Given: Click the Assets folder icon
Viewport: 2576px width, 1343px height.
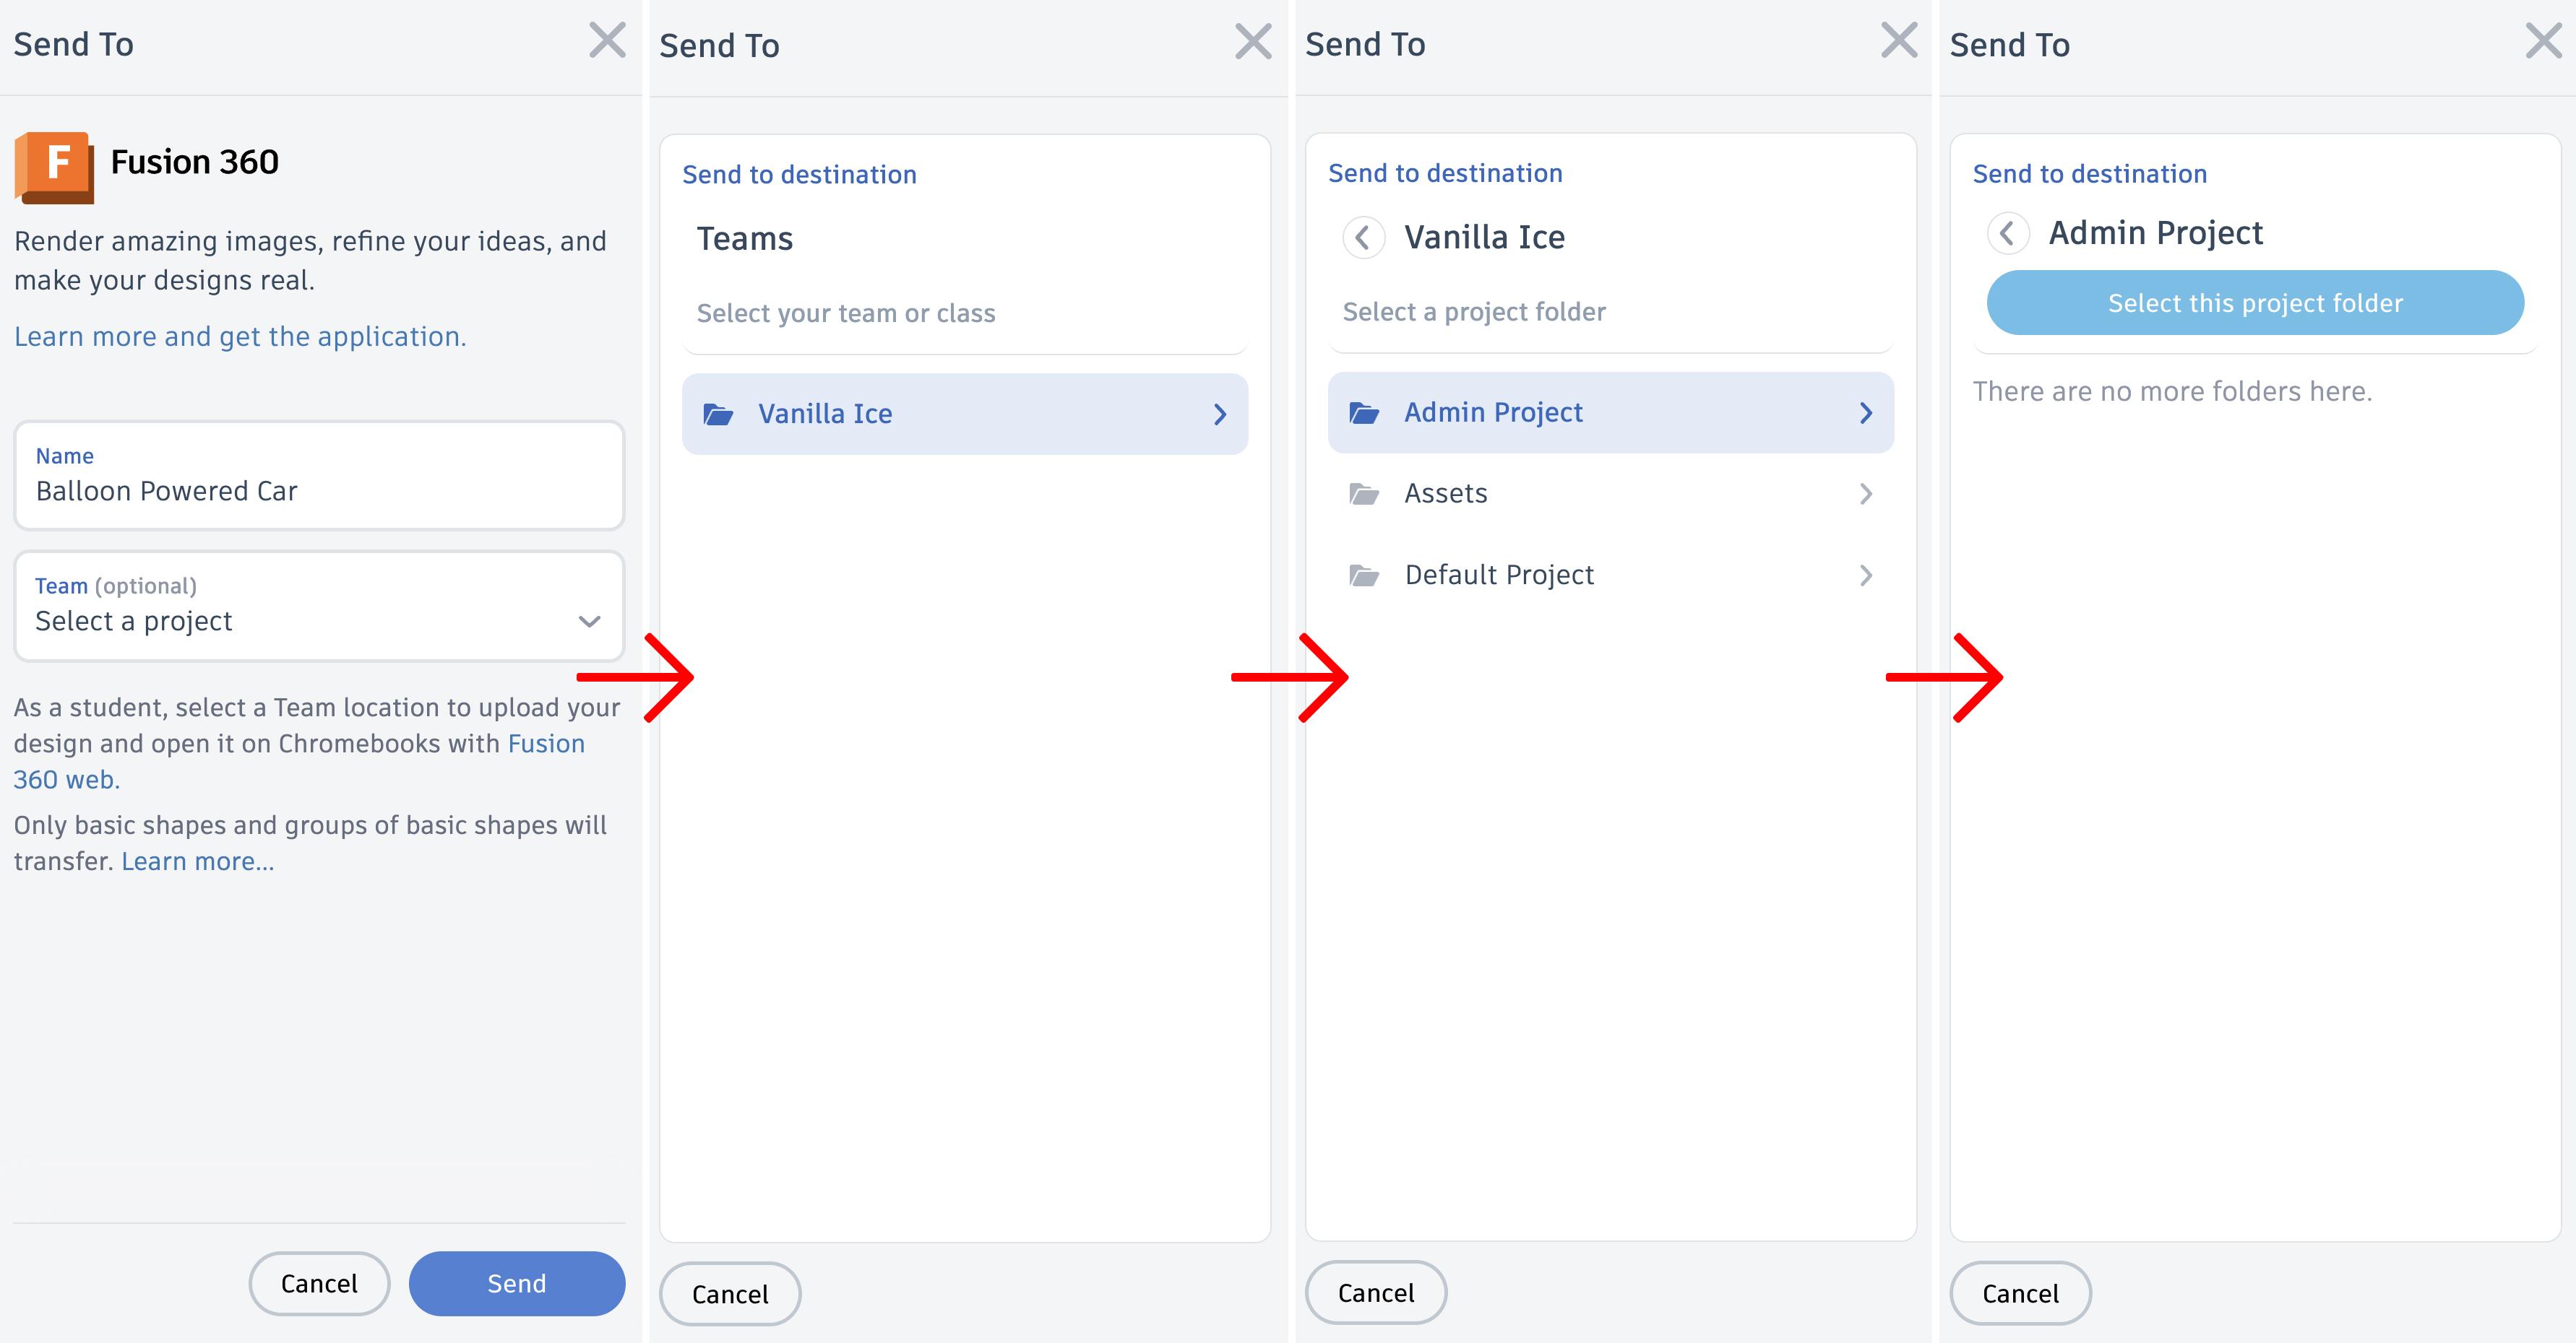Looking at the screenshot, I should pyautogui.click(x=1364, y=494).
